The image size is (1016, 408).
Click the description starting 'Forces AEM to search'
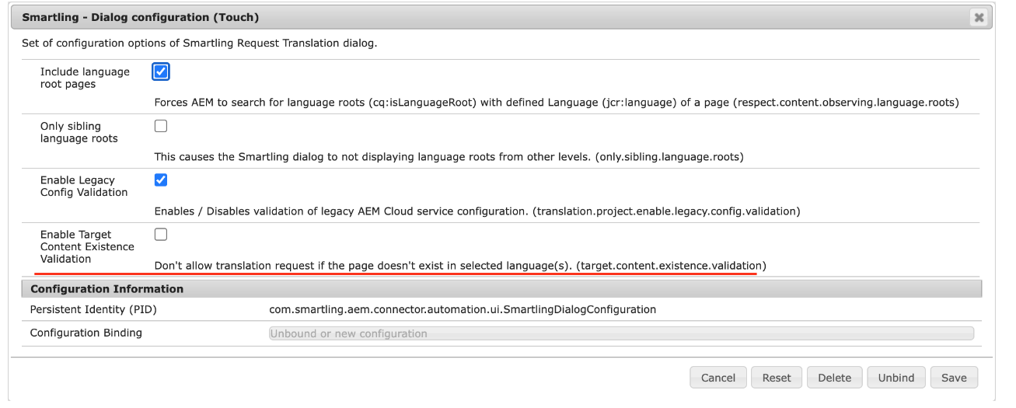(557, 103)
